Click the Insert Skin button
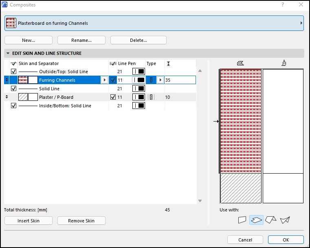The width and height of the screenshot is (310, 248). coord(29,221)
